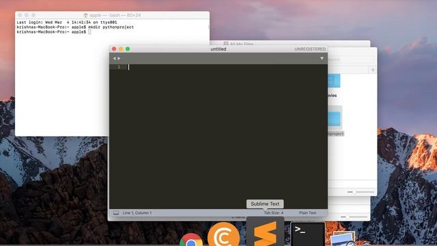Click UNREGISTERED label in Sublime title bar
The image size is (437, 246).
coord(310,49)
